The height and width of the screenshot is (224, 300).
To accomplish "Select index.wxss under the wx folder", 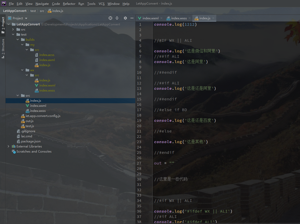I will click(x=47, y=91).
